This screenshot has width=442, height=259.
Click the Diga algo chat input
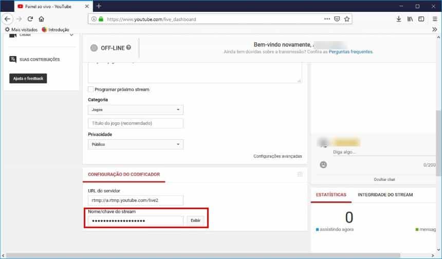[384, 152]
